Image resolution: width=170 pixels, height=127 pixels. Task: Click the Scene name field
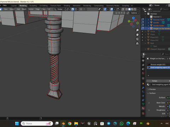159,5
